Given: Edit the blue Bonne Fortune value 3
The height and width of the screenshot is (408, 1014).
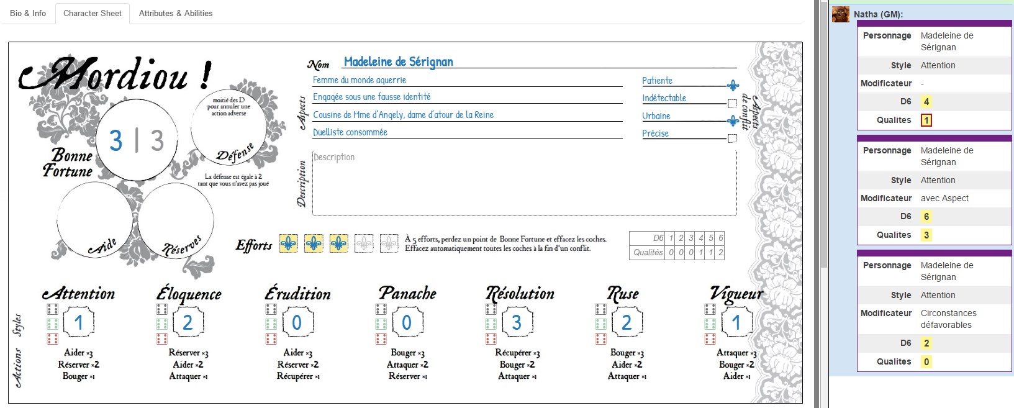Looking at the screenshot, I should tap(116, 140).
